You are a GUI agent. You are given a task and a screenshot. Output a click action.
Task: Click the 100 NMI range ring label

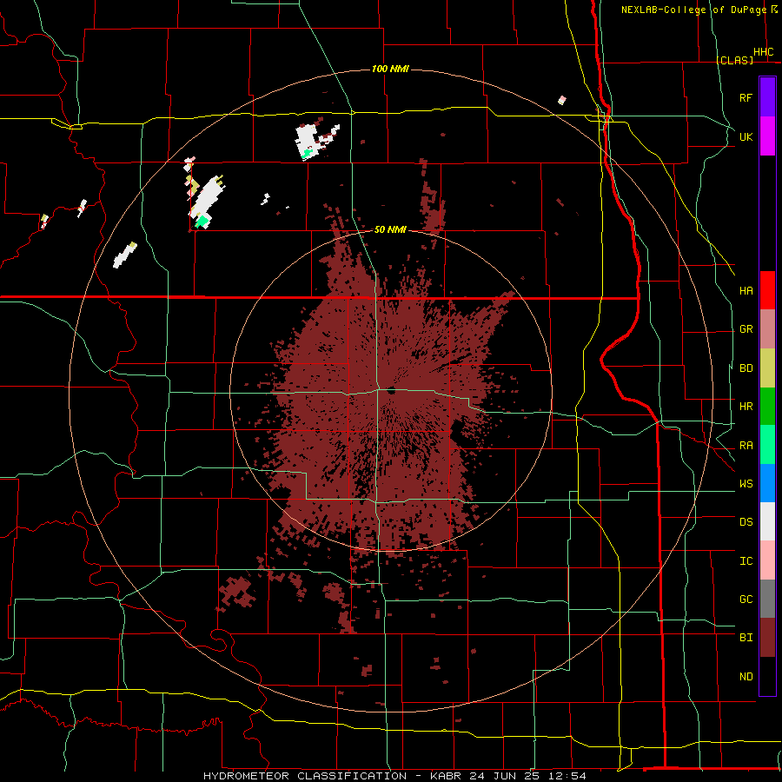pyautogui.click(x=390, y=69)
